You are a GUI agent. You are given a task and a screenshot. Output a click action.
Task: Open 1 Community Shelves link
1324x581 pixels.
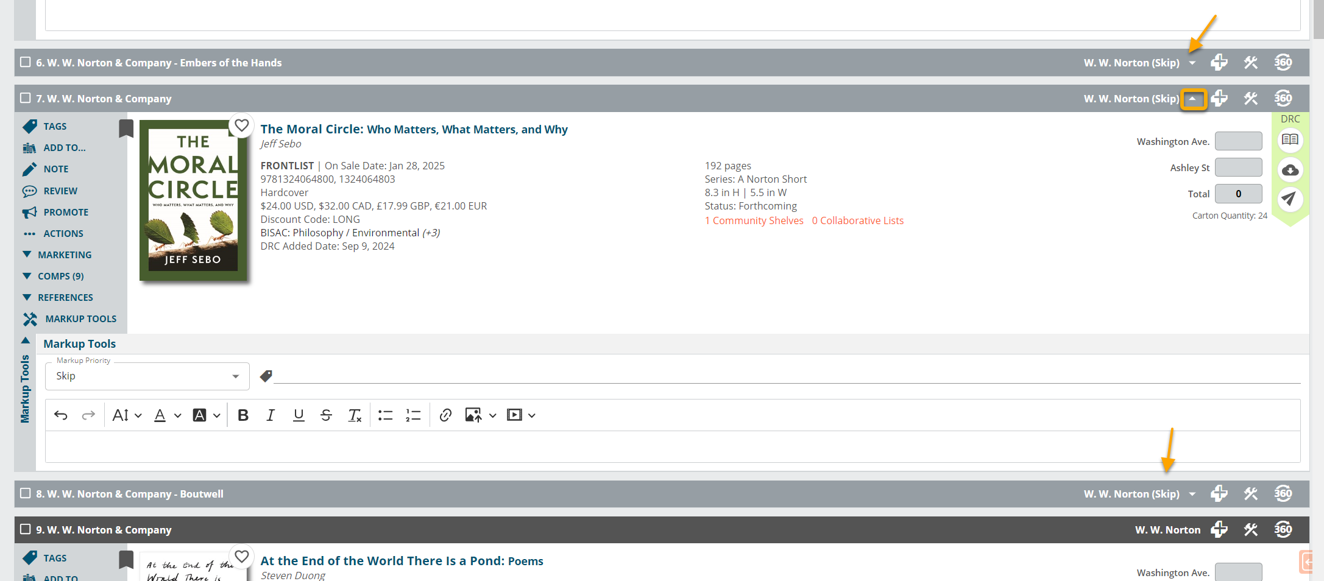coord(754,220)
